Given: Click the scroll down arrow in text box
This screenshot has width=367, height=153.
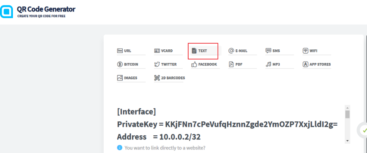Looking at the screenshot, I should click(x=347, y=140).
